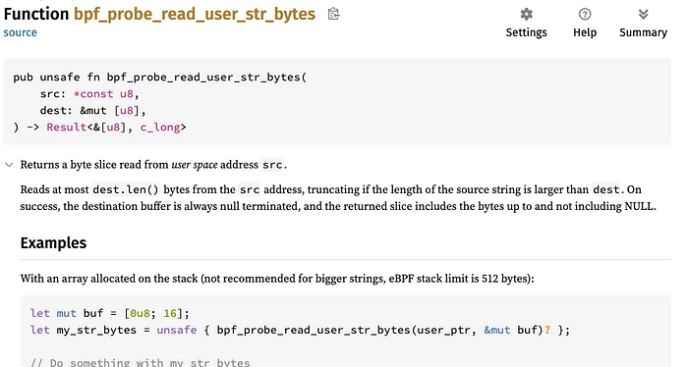Click the 'let mut buf' code line
688x367 pixels.
coord(110,314)
